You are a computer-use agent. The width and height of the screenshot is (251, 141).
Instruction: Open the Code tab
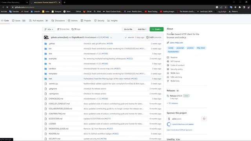(x=5, y=21)
